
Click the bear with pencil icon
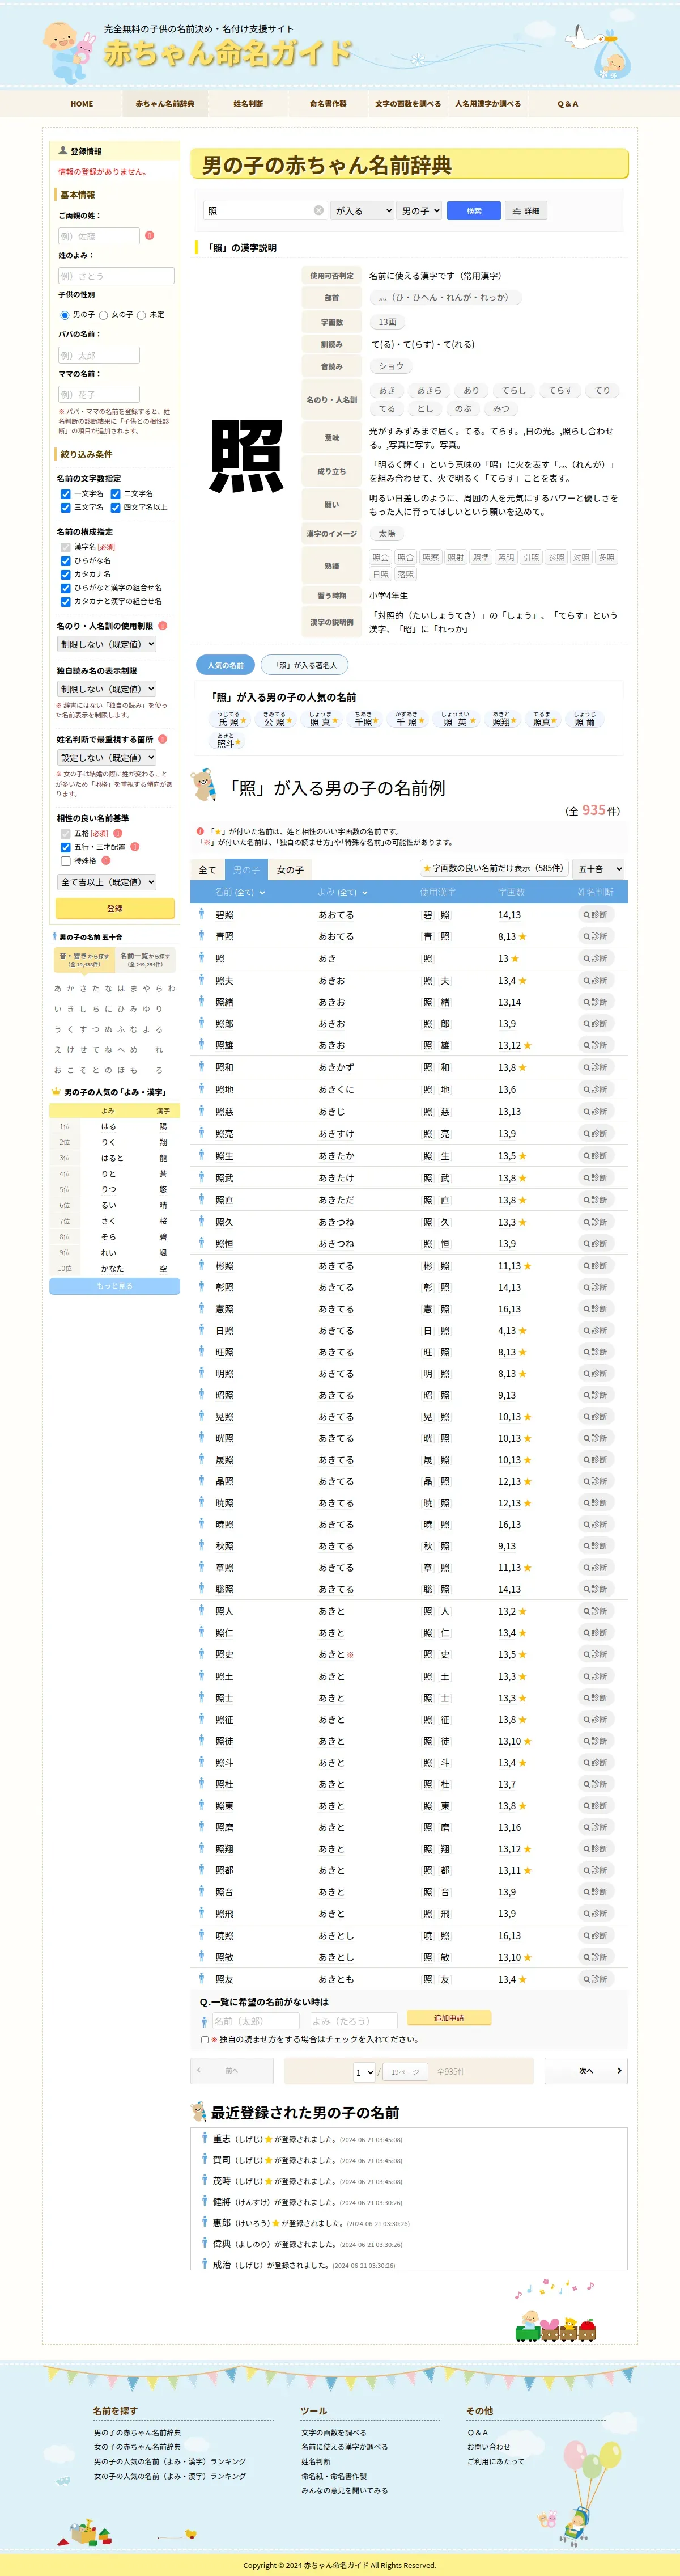coord(203,786)
